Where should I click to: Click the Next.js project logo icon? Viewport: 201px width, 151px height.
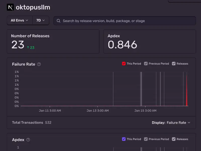click(x=10, y=7)
